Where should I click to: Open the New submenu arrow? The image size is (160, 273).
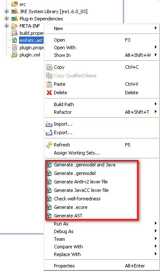coord(156,28)
